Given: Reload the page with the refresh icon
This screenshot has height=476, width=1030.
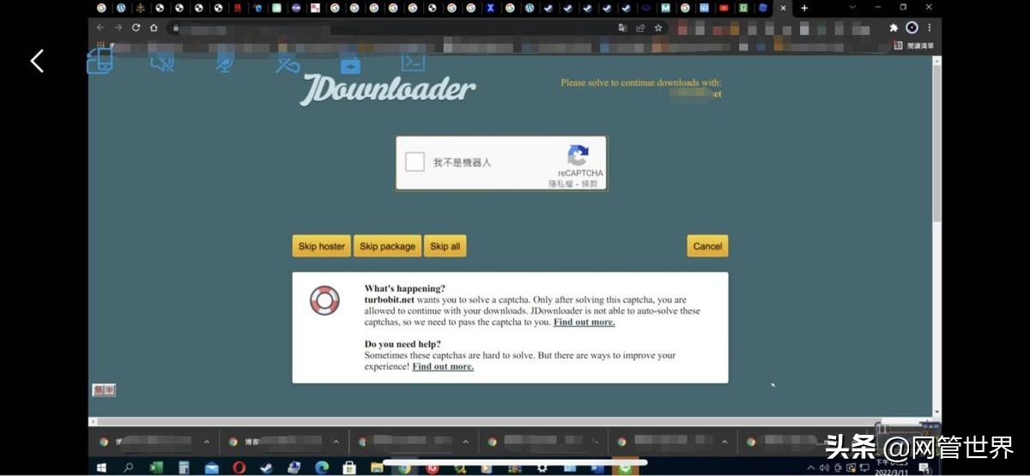Looking at the screenshot, I should (136, 27).
